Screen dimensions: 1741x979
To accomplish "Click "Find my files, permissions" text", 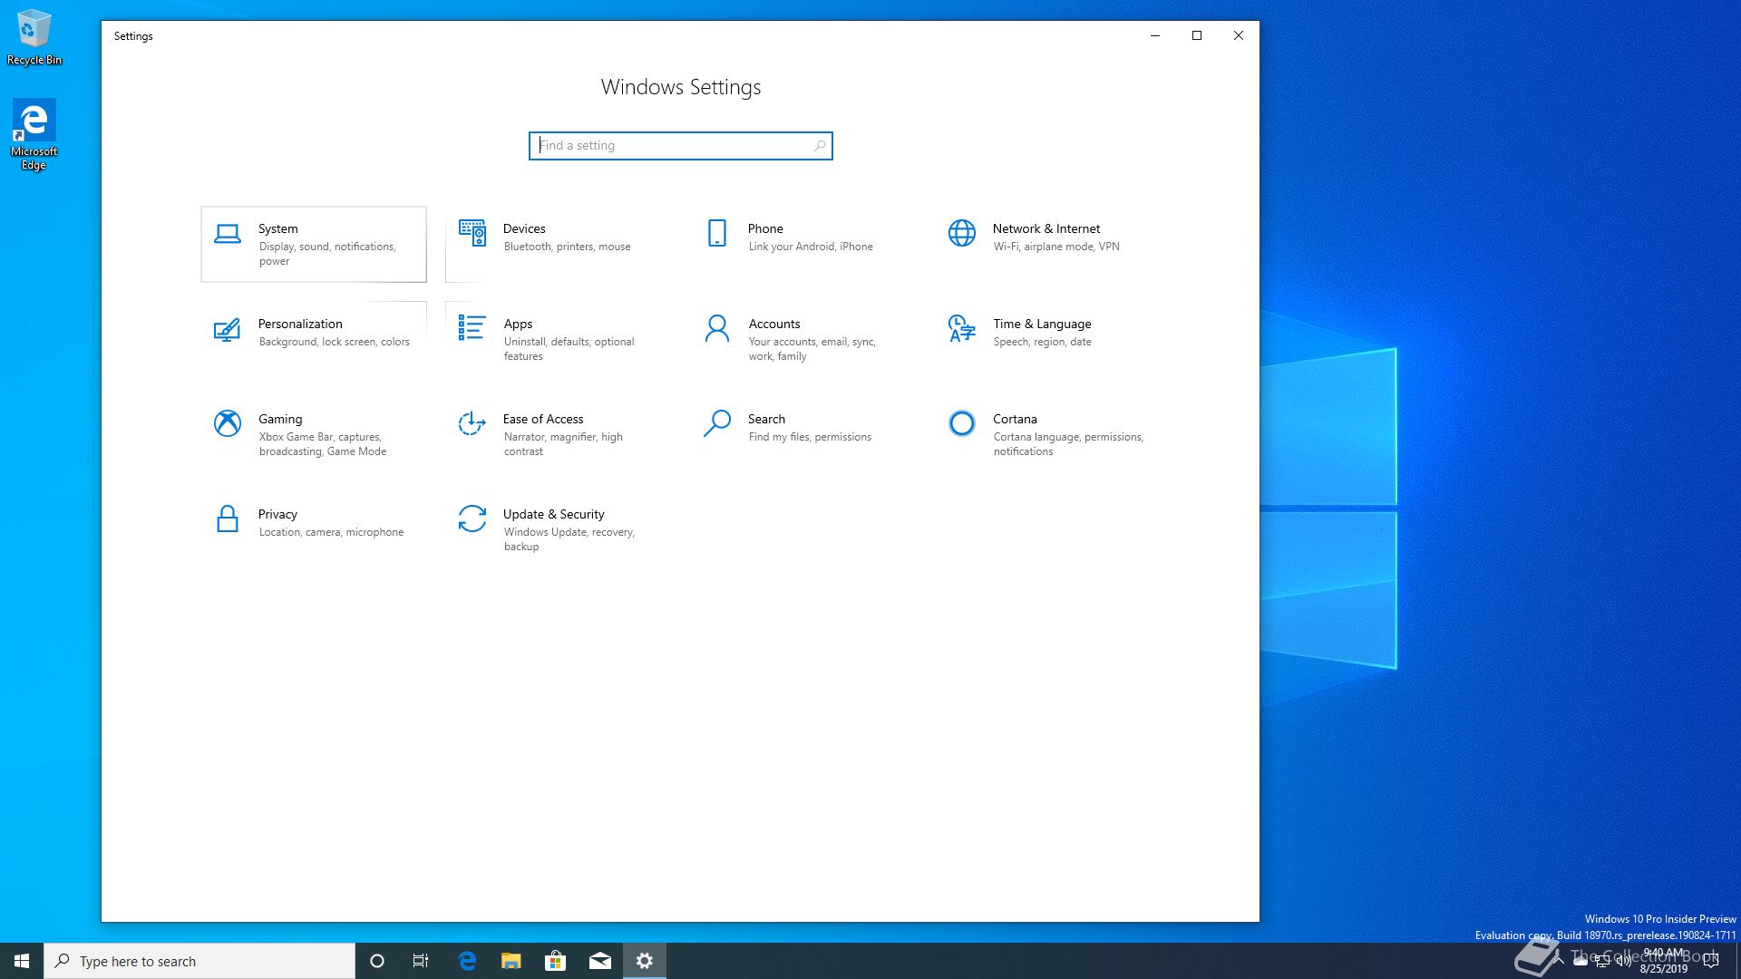I will click(x=810, y=437).
